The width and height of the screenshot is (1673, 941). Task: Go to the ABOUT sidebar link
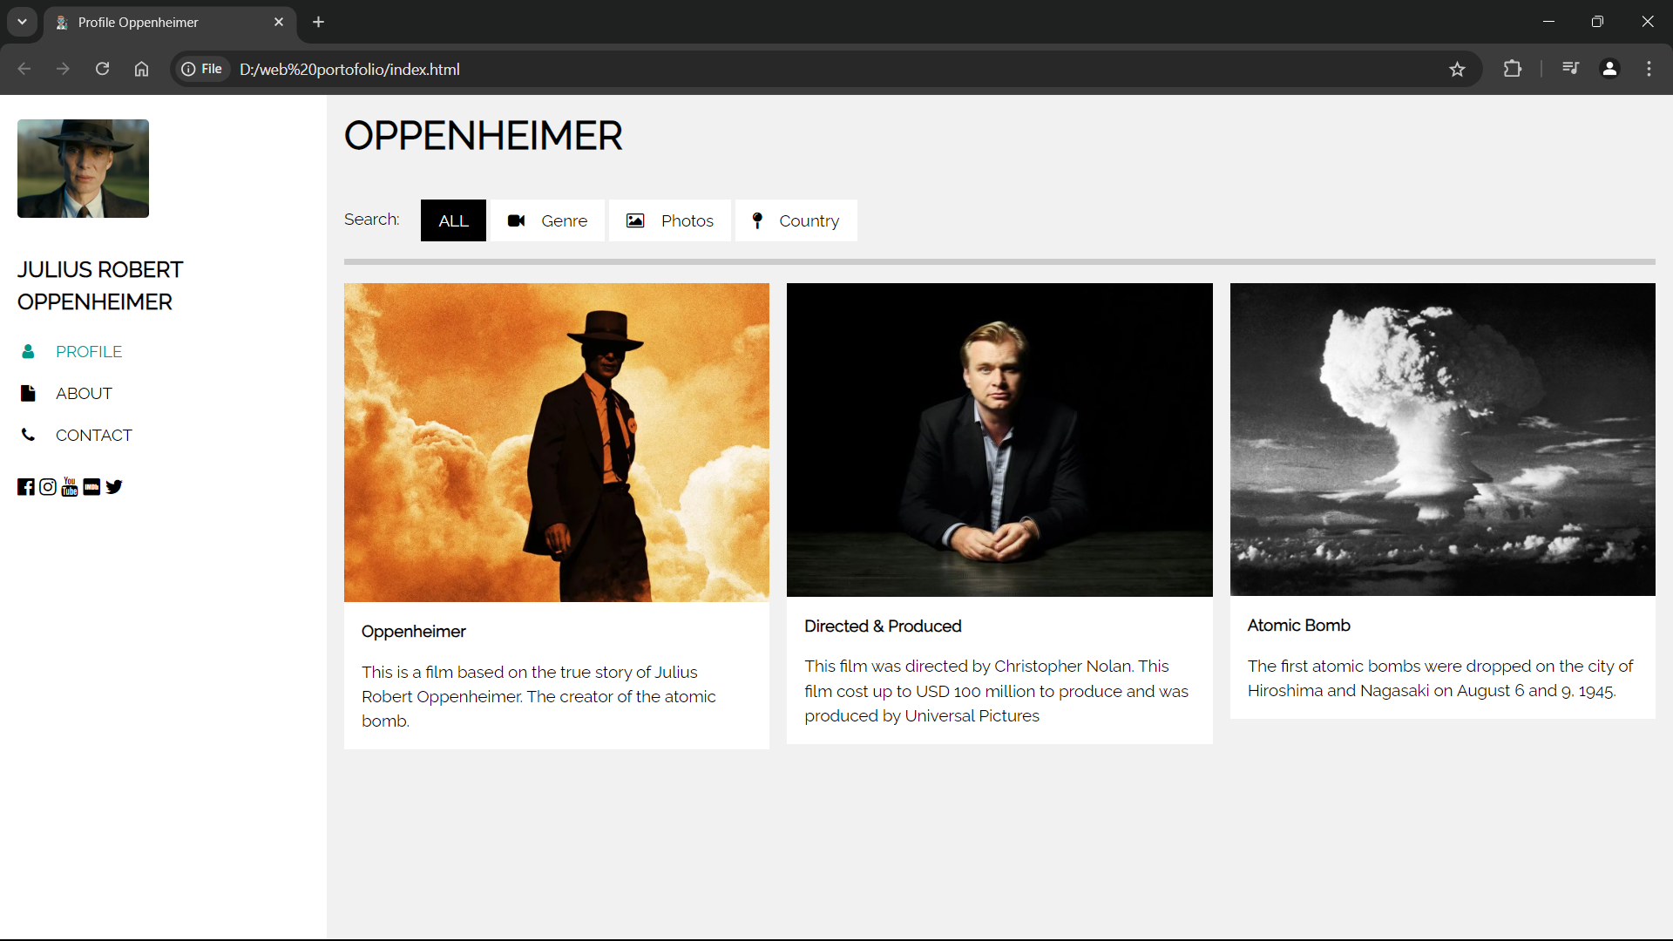click(x=84, y=394)
